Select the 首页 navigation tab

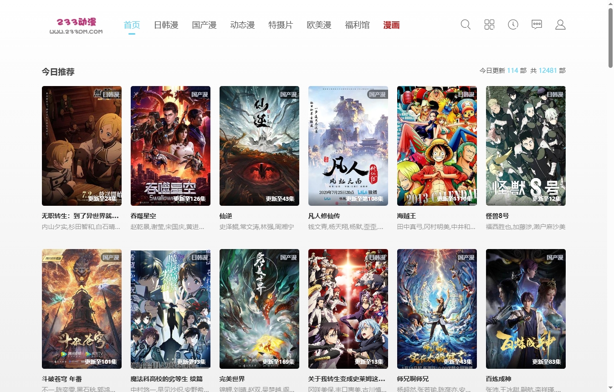coord(132,25)
